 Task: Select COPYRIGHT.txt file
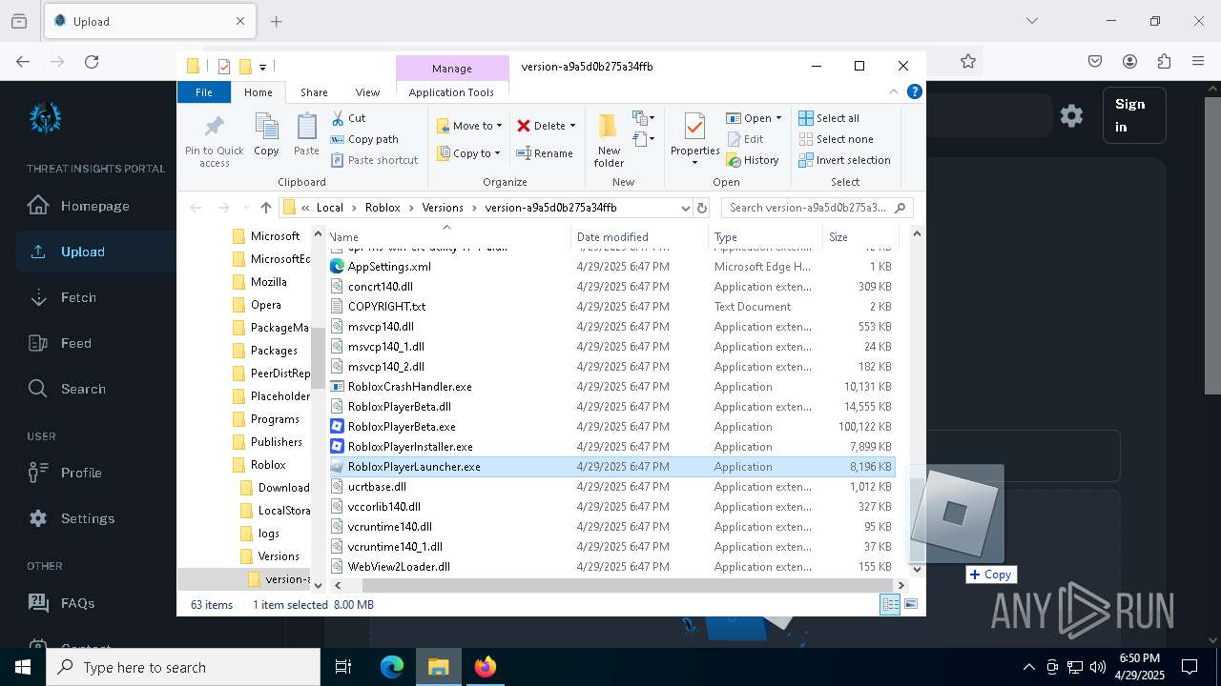click(611, 307)
